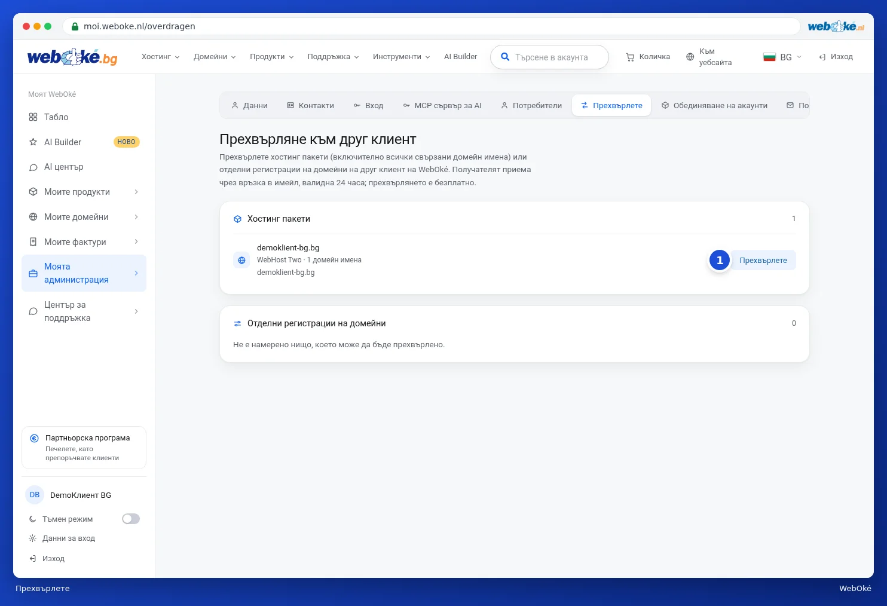Viewport: 887px width, 606px height.
Task: Click the Моята администрация briefcase icon
Action: pyautogui.click(x=33, y=274)
